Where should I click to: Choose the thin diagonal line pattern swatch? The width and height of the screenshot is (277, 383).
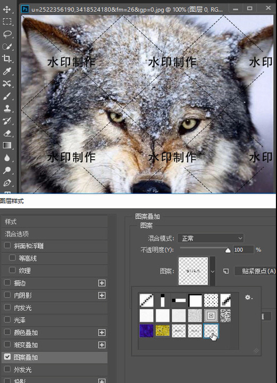point(147,300)
